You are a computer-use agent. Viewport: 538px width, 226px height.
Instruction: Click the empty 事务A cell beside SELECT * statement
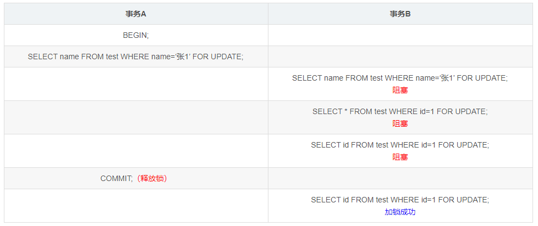[x=136, y=117]
